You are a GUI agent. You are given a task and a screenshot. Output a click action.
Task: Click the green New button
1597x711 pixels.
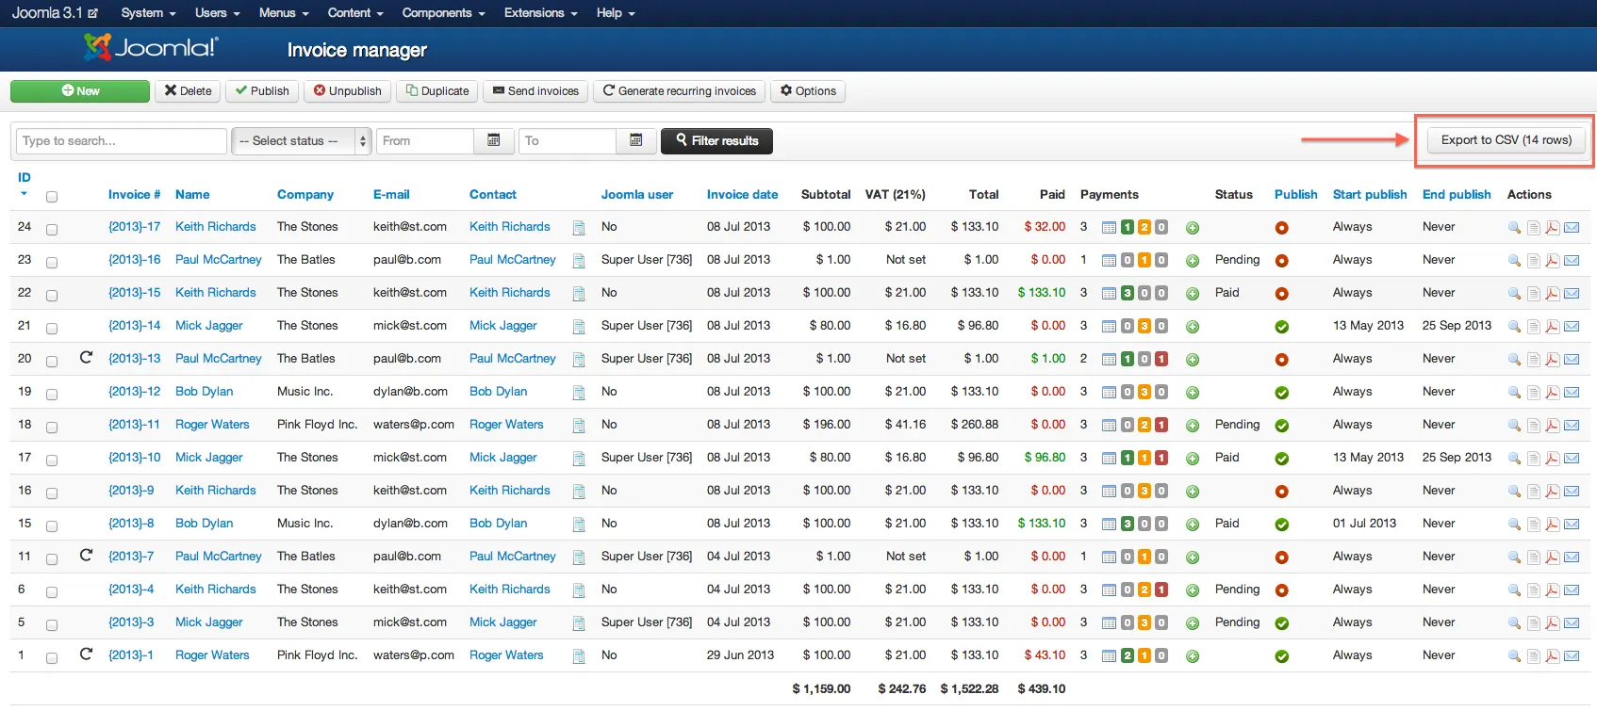tap(80, 91)
